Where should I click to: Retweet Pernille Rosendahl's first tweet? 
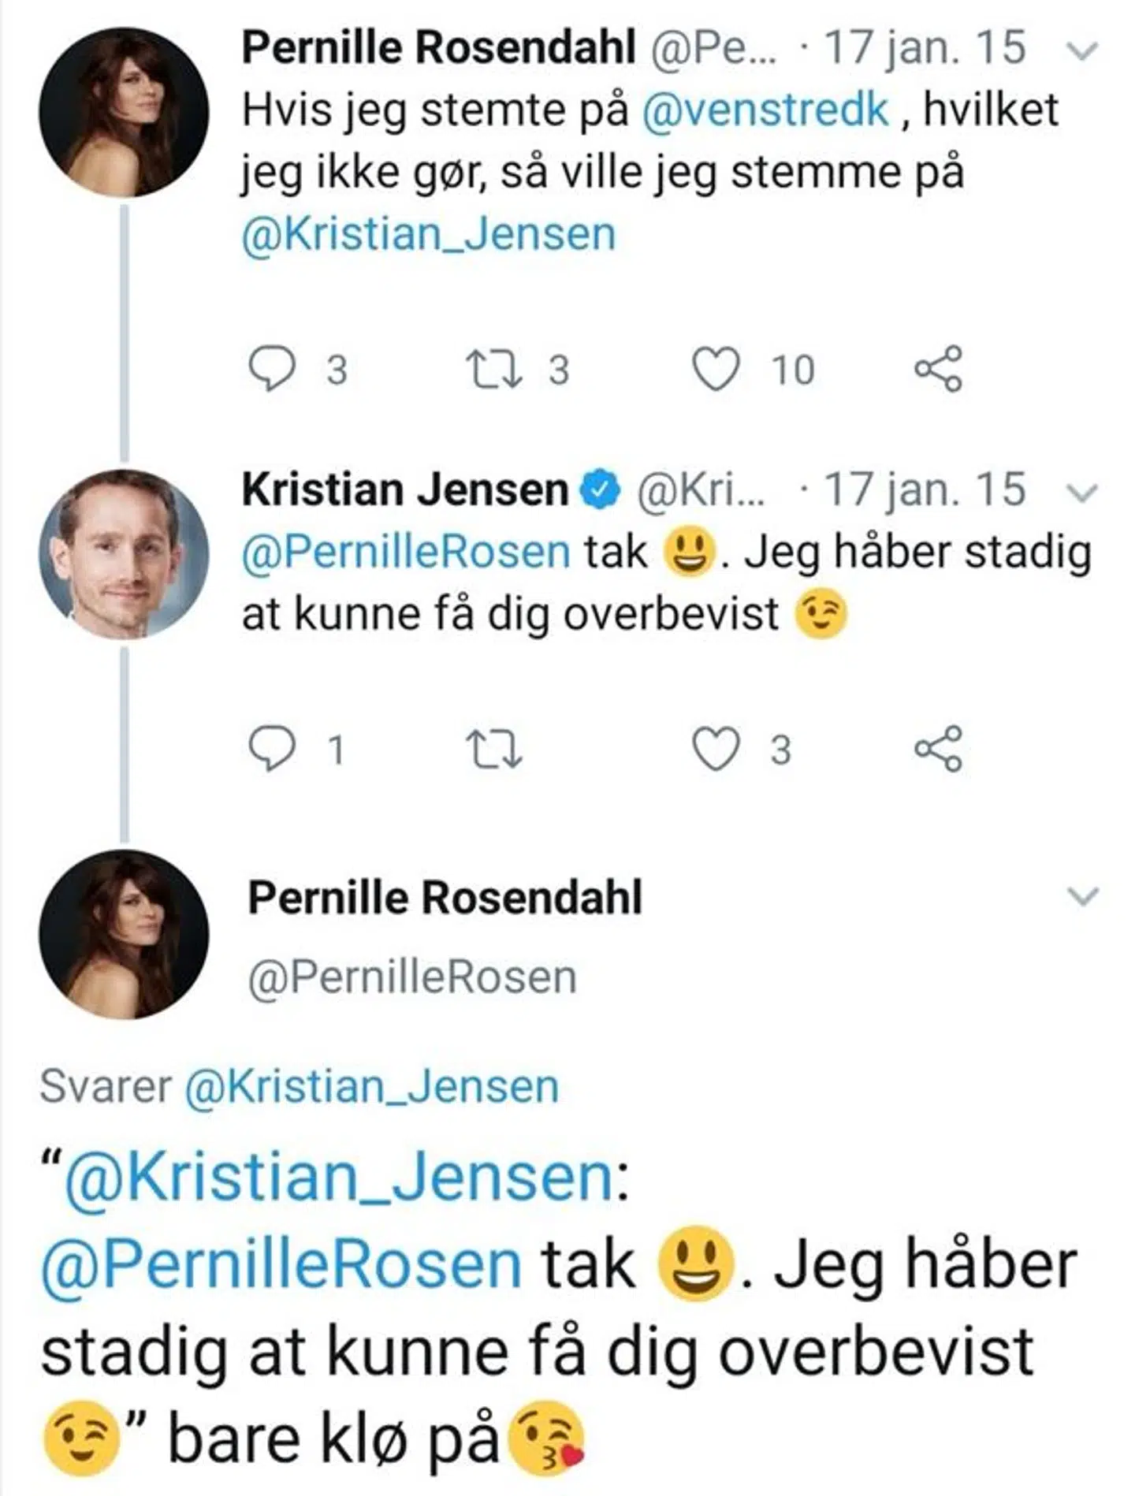click(494, 369)
